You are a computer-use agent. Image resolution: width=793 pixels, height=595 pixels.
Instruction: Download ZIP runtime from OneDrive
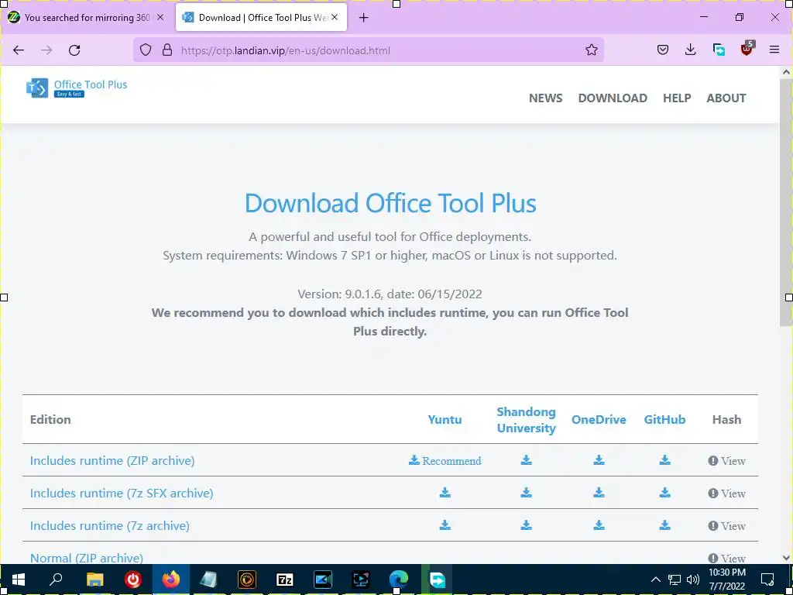[599, 460]
